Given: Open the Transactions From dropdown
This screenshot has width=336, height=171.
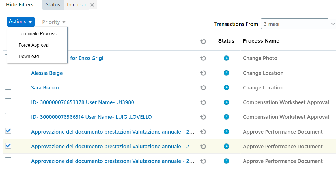Looking at the screenshot, I should [x=298, y=24].
